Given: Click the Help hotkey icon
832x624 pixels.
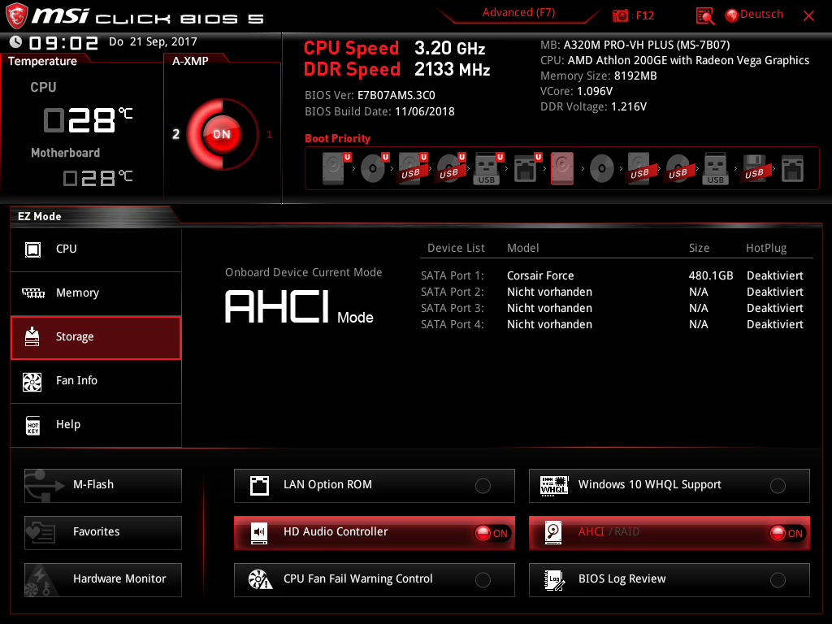Looking at the screenshot, I should 32,425.
